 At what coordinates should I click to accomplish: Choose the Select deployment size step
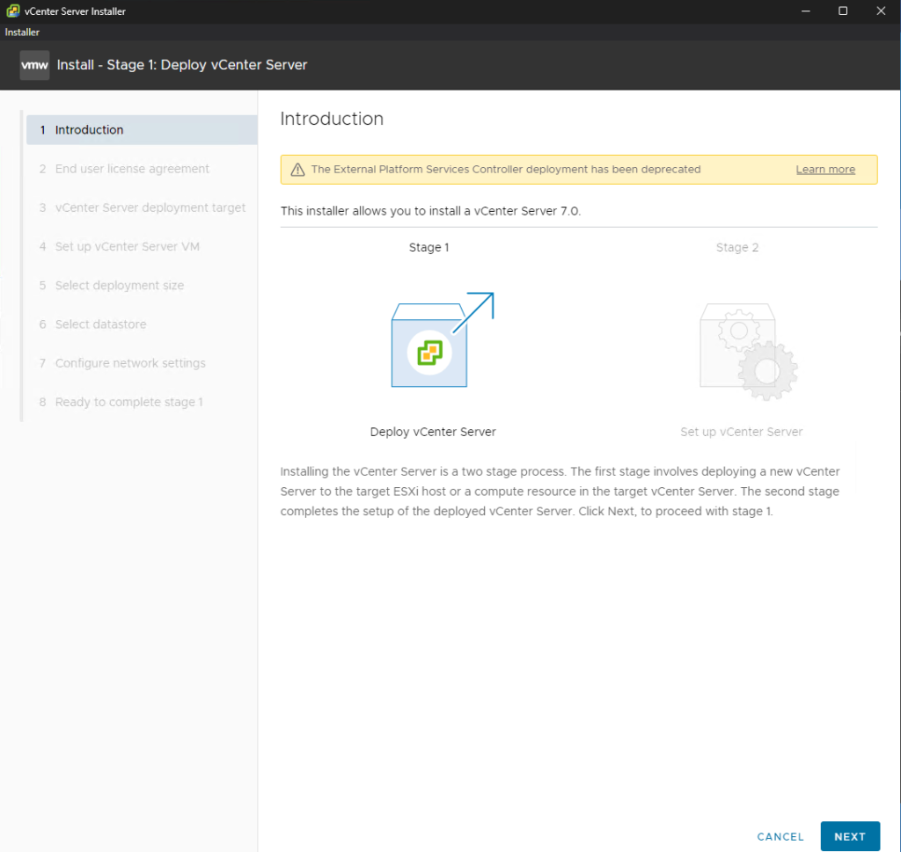[120, 286]
